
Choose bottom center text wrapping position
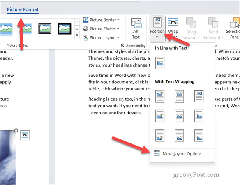coord(179,135)
